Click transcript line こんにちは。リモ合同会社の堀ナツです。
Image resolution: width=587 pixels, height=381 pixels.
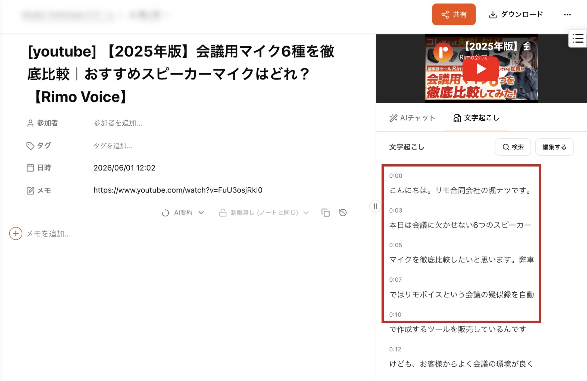tap(461, 190)
